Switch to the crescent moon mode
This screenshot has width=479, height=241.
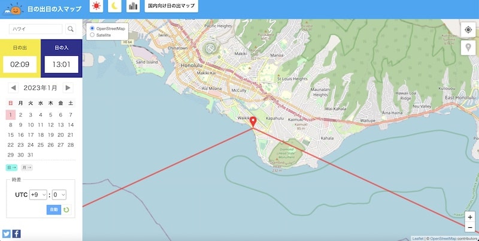tap(114, 6)
